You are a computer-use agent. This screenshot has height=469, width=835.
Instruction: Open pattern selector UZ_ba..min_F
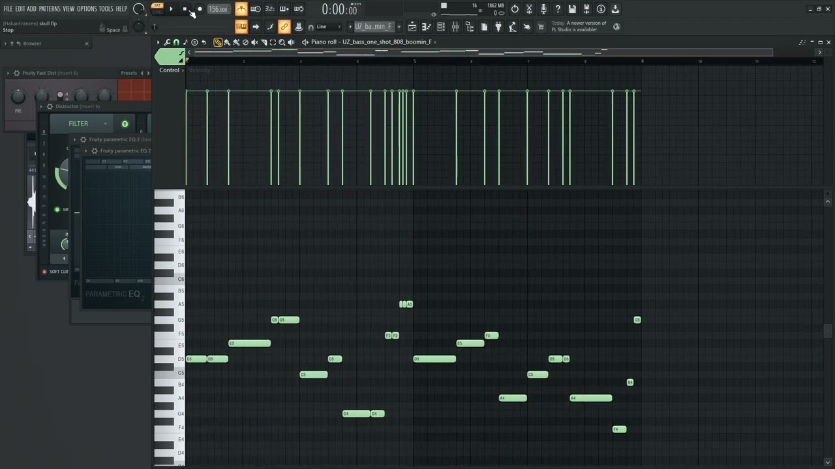click(x=373, y=27)
